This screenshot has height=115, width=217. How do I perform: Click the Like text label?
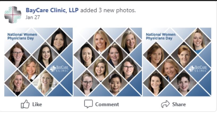pos(37,104)
